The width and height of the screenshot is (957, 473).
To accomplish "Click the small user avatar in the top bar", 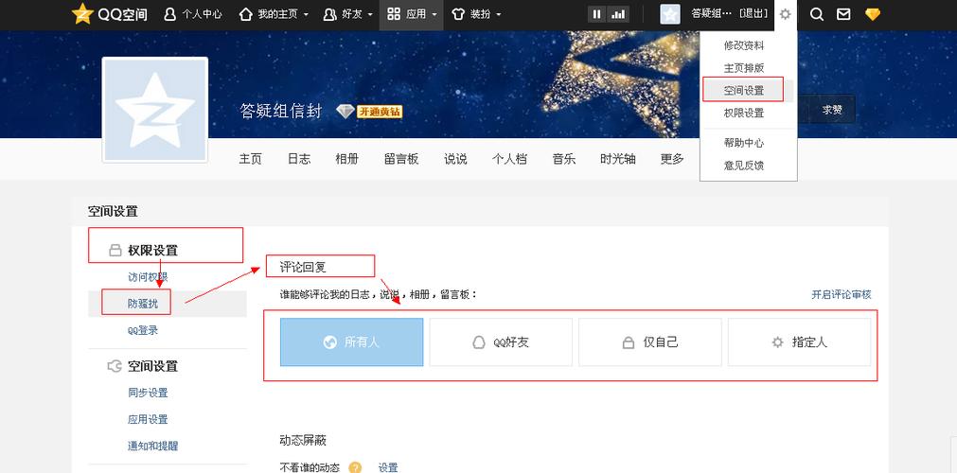I will pos(669,14).
